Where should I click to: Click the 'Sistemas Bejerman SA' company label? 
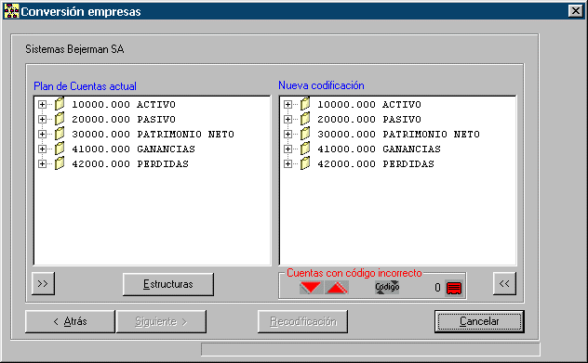point(74,49)
